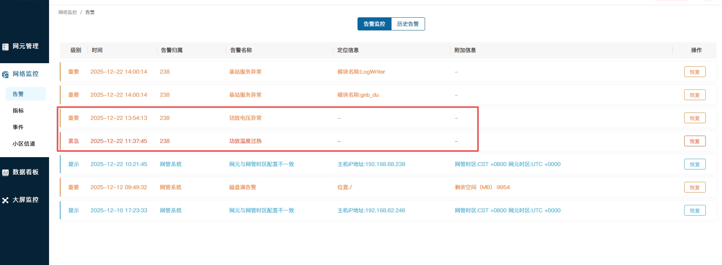Restore the 磁盘满告警 alarm
Screen dimensions: 722x265
694,188
